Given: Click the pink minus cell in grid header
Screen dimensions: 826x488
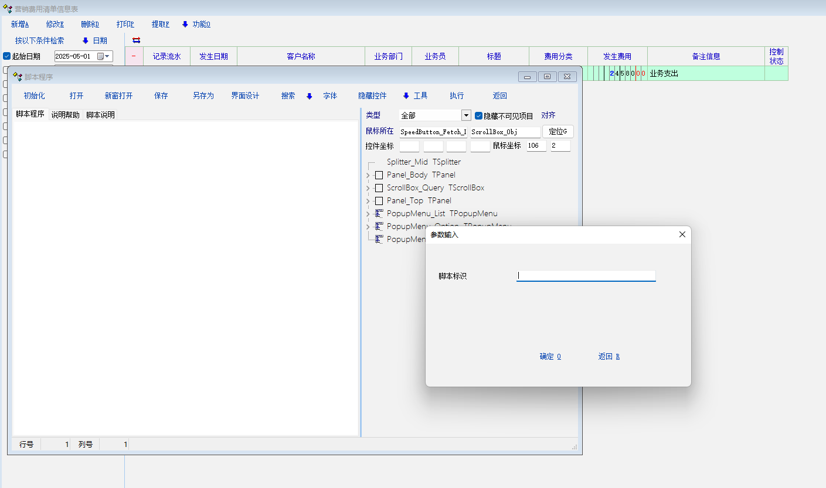Looking at the screenshot, I should pyautogui.click(x=134, y=57).
